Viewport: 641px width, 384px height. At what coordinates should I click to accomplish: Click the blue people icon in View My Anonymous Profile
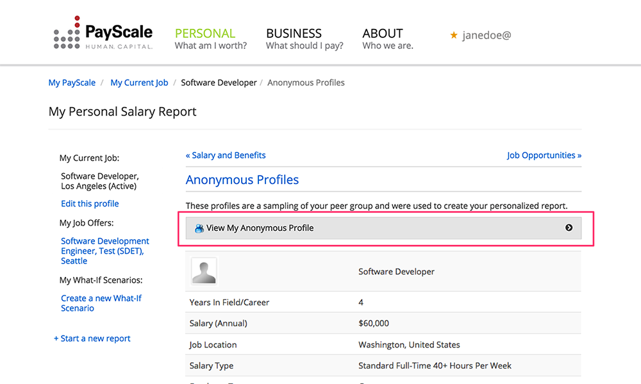199,228
